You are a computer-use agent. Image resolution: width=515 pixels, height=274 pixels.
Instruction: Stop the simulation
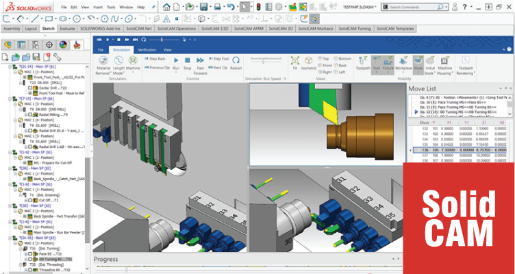coord(188,62)
